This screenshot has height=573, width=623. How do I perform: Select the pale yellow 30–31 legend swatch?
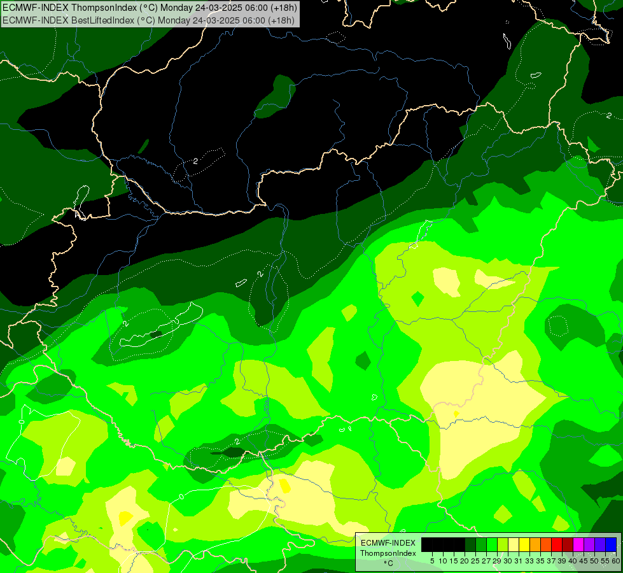pyautogui.click(x=514, y=544)
